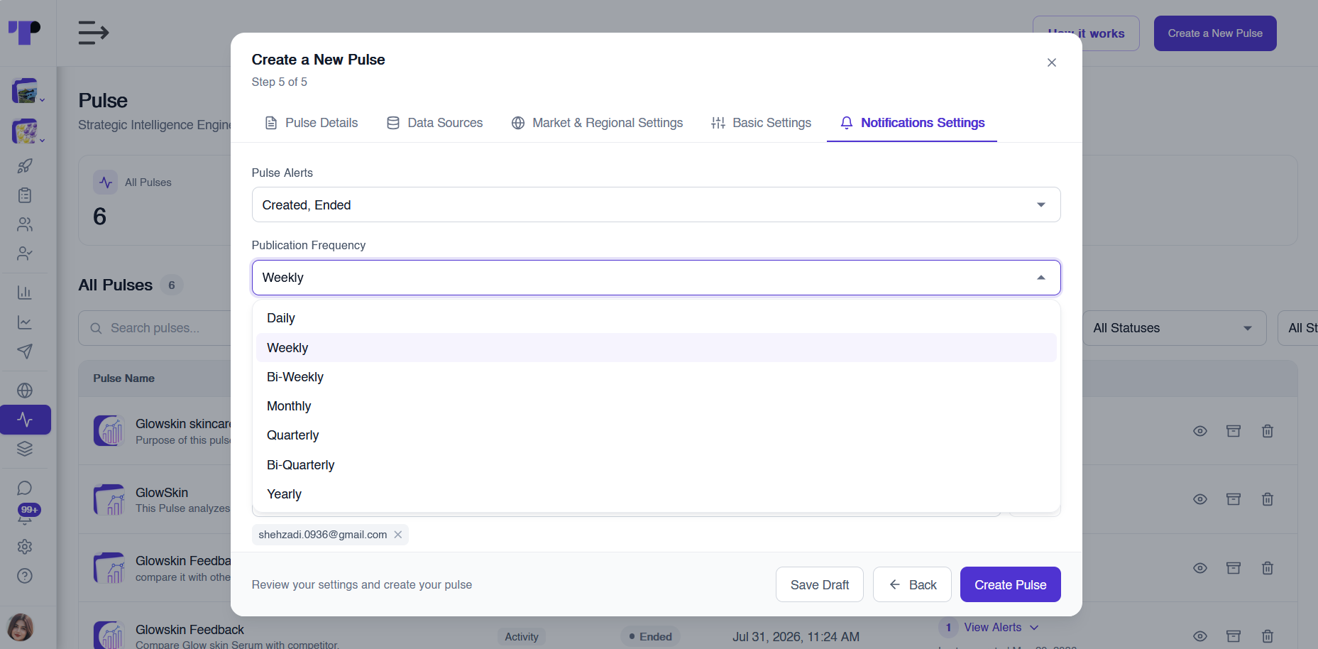Screen dimensions: 1318x649
Task: Open the paper plane send sidebar icon
Action: coord(25,351)
